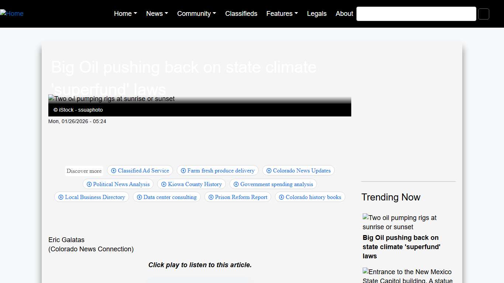Click the Home logo image link
The image size is (504, 283).
(12, 14)
